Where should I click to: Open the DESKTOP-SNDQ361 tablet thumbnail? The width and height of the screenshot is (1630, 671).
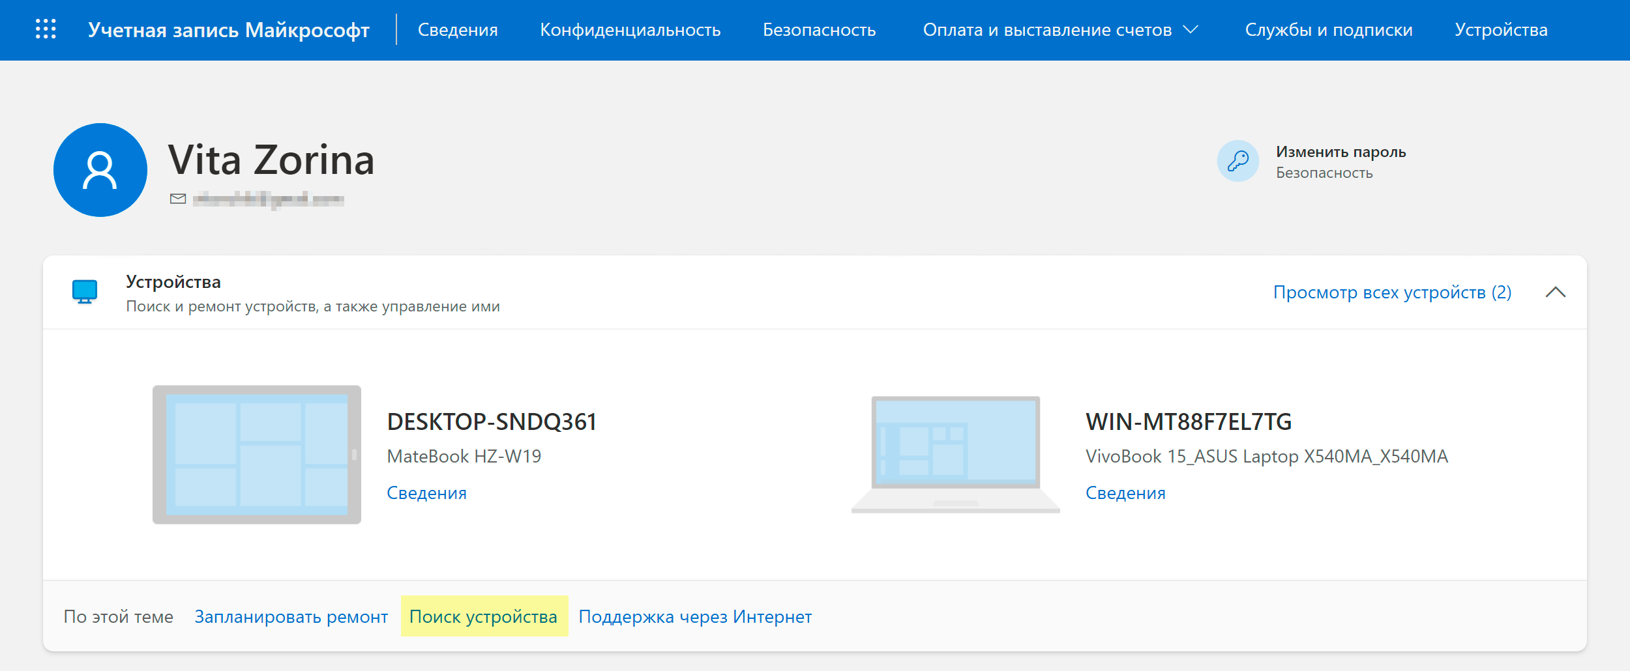coord(257,455)
